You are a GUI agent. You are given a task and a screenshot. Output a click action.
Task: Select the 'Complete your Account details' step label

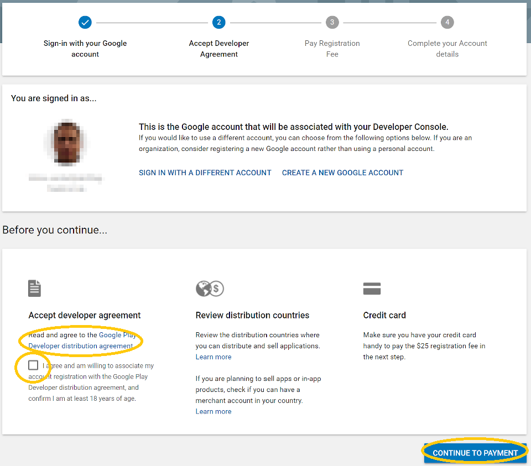point(447,49)
